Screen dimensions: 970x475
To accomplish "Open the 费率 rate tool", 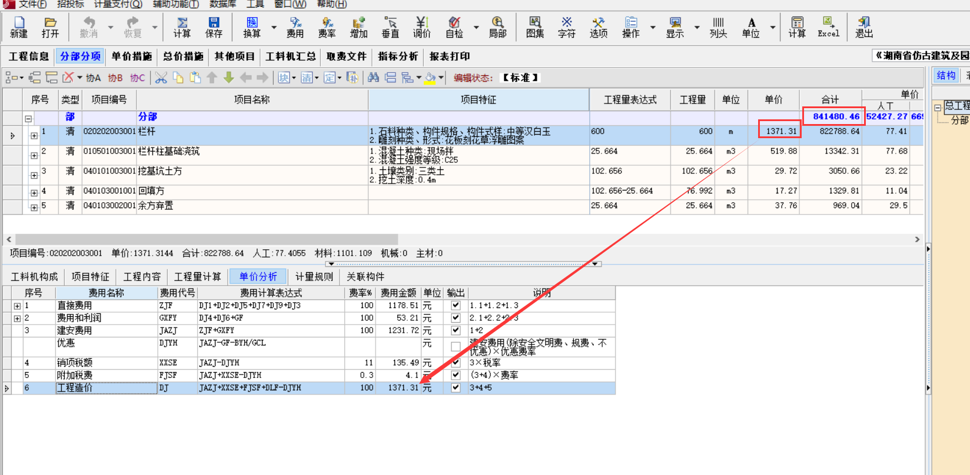I will pyautogui.click(x=327, y=28).
